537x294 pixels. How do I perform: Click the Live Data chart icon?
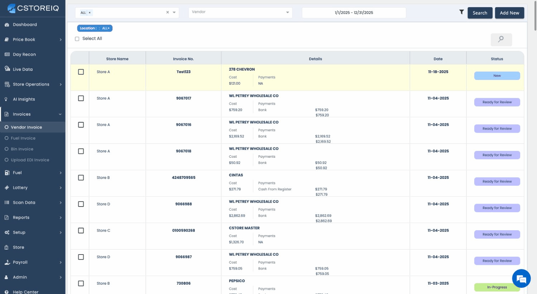coord(7,69)
